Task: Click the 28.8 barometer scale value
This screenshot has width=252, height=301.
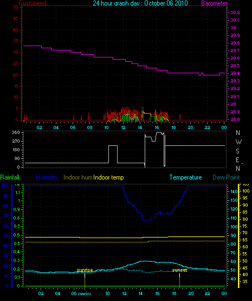Action: pos(235,119)
